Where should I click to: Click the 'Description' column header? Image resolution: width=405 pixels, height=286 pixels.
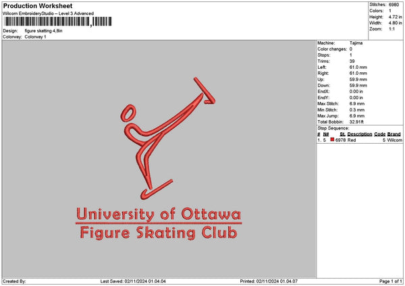coord(360,134)
